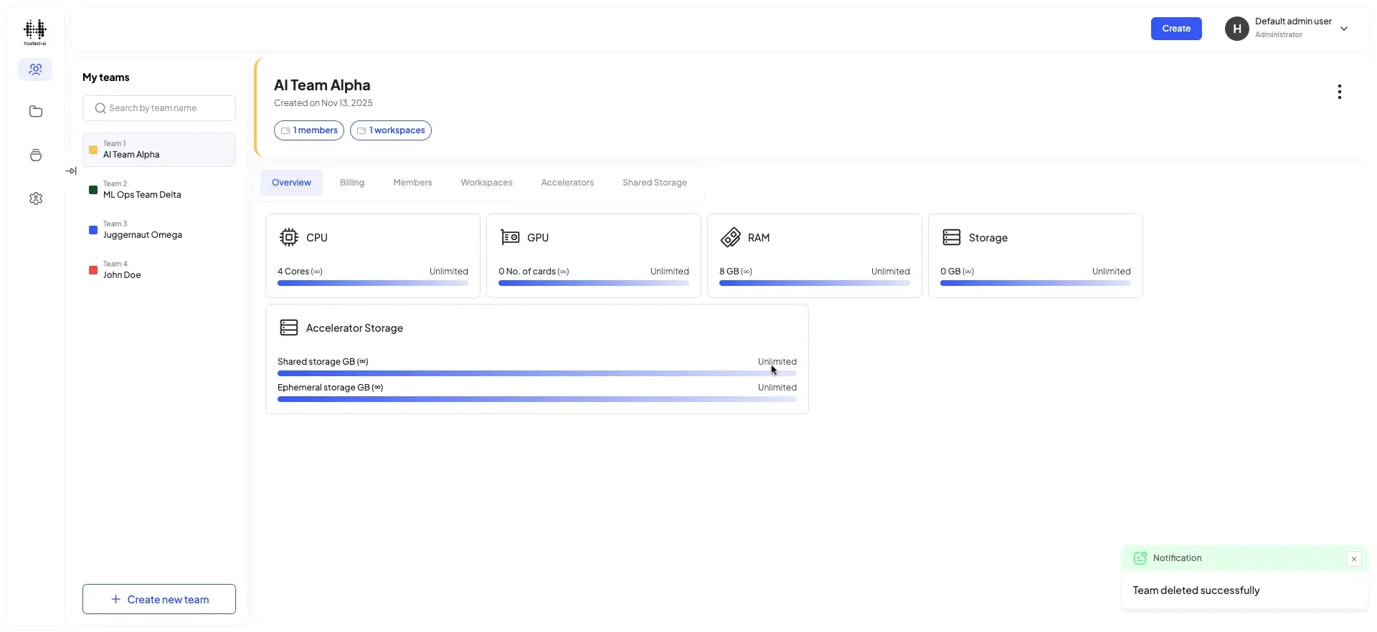
Task: Click the My teams heading
Action: tap(106, 77)
